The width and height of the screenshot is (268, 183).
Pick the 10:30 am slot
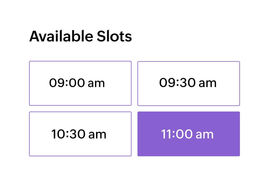(x=80, y=134)
